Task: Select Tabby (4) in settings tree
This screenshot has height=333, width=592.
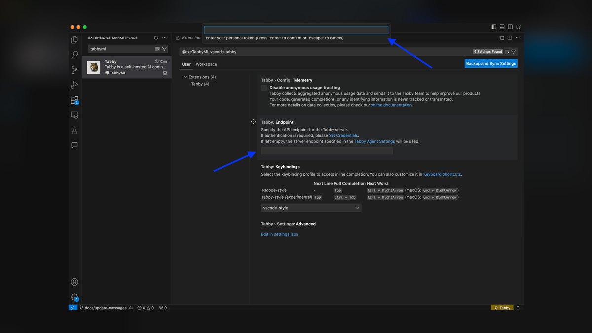Action: (x=200, y=84)
